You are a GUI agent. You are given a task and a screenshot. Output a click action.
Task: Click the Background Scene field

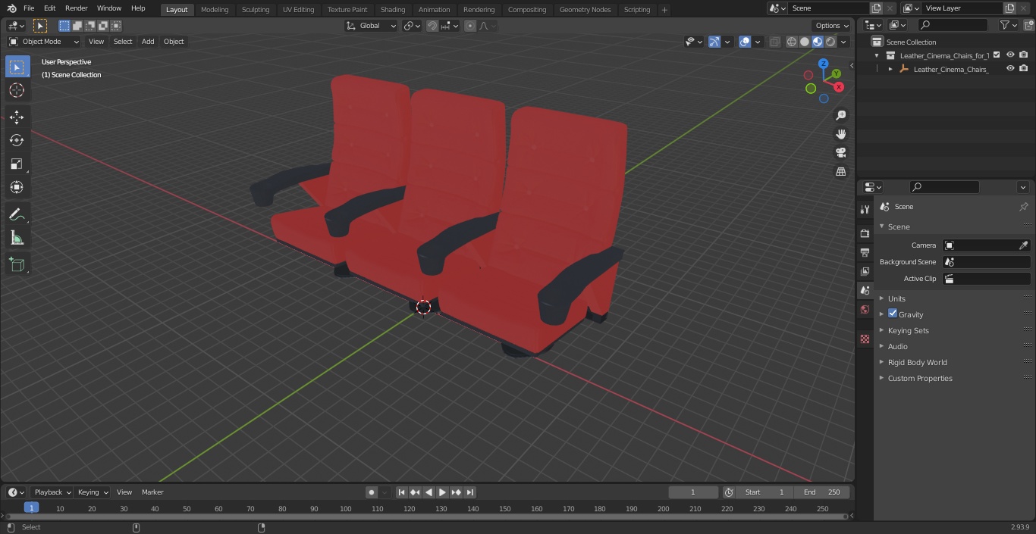(x=986, y=262)
